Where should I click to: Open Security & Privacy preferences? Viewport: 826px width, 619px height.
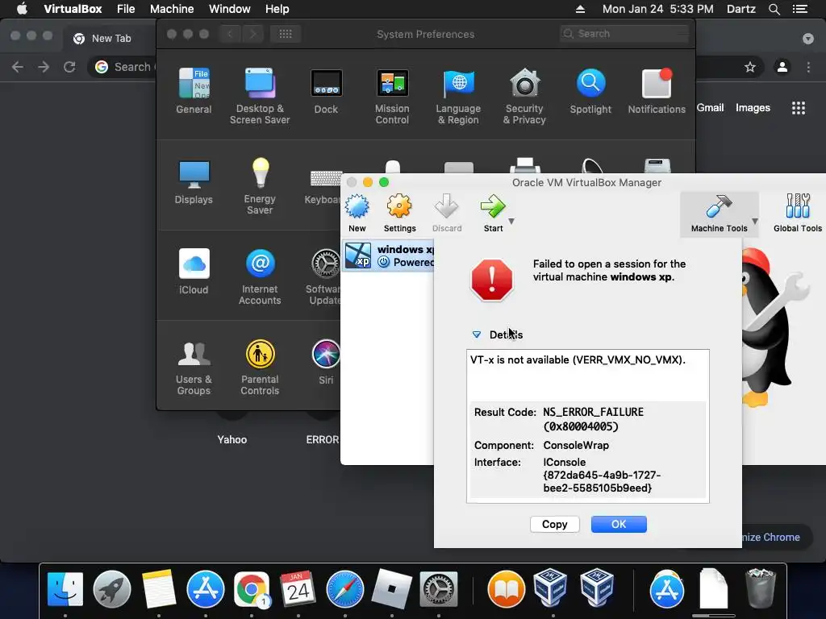524,97
